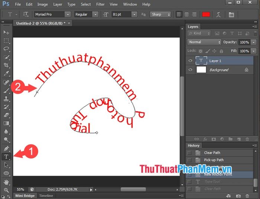Switch to the Timeline tab
Screen dimensions: 260x199
[46, 196]
